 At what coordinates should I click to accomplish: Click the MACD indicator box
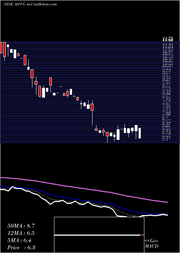point(99,235)
